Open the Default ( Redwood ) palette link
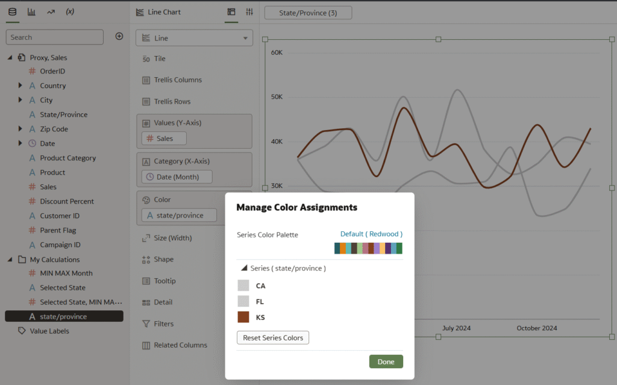Viewport: 617px width, 385px height. tap(371, 234)
